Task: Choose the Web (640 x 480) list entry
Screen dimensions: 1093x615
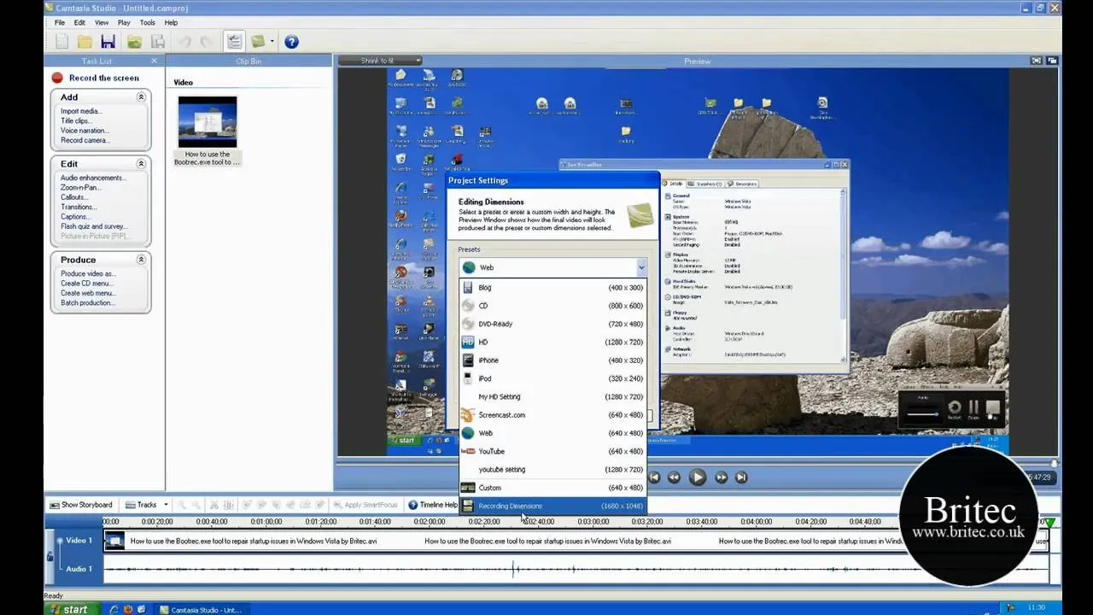Action: pos(553,433)
